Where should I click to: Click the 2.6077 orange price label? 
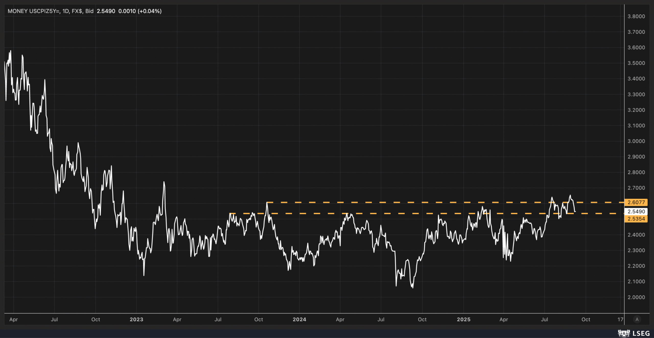[636, 202]
